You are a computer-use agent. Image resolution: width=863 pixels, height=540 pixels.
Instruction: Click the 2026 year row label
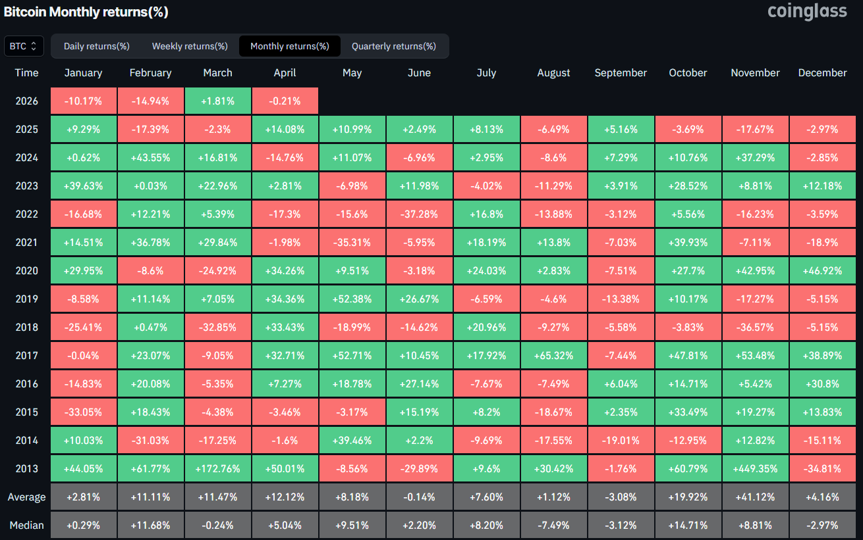tap(26, 101)
